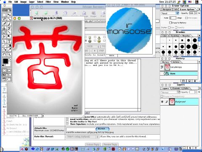Switch to the Paths tab
This screenshot has width=202, height=152.
click(x=186, y=88)
